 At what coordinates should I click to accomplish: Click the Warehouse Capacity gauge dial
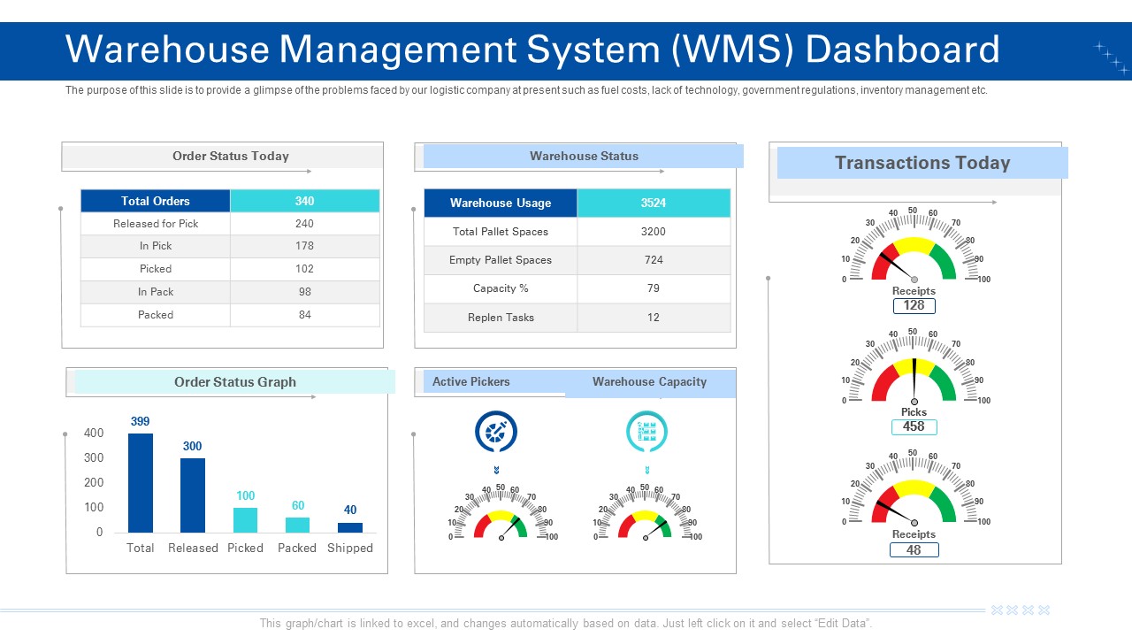click(646, 512)
